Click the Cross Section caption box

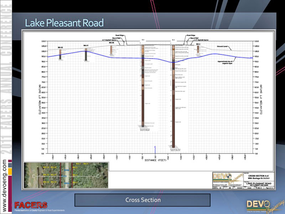coord(142,200)
